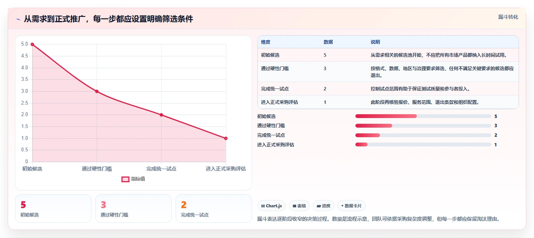
Task: Click the 进入正式采购评估 progress bar
Action: [x=423, y=144]
